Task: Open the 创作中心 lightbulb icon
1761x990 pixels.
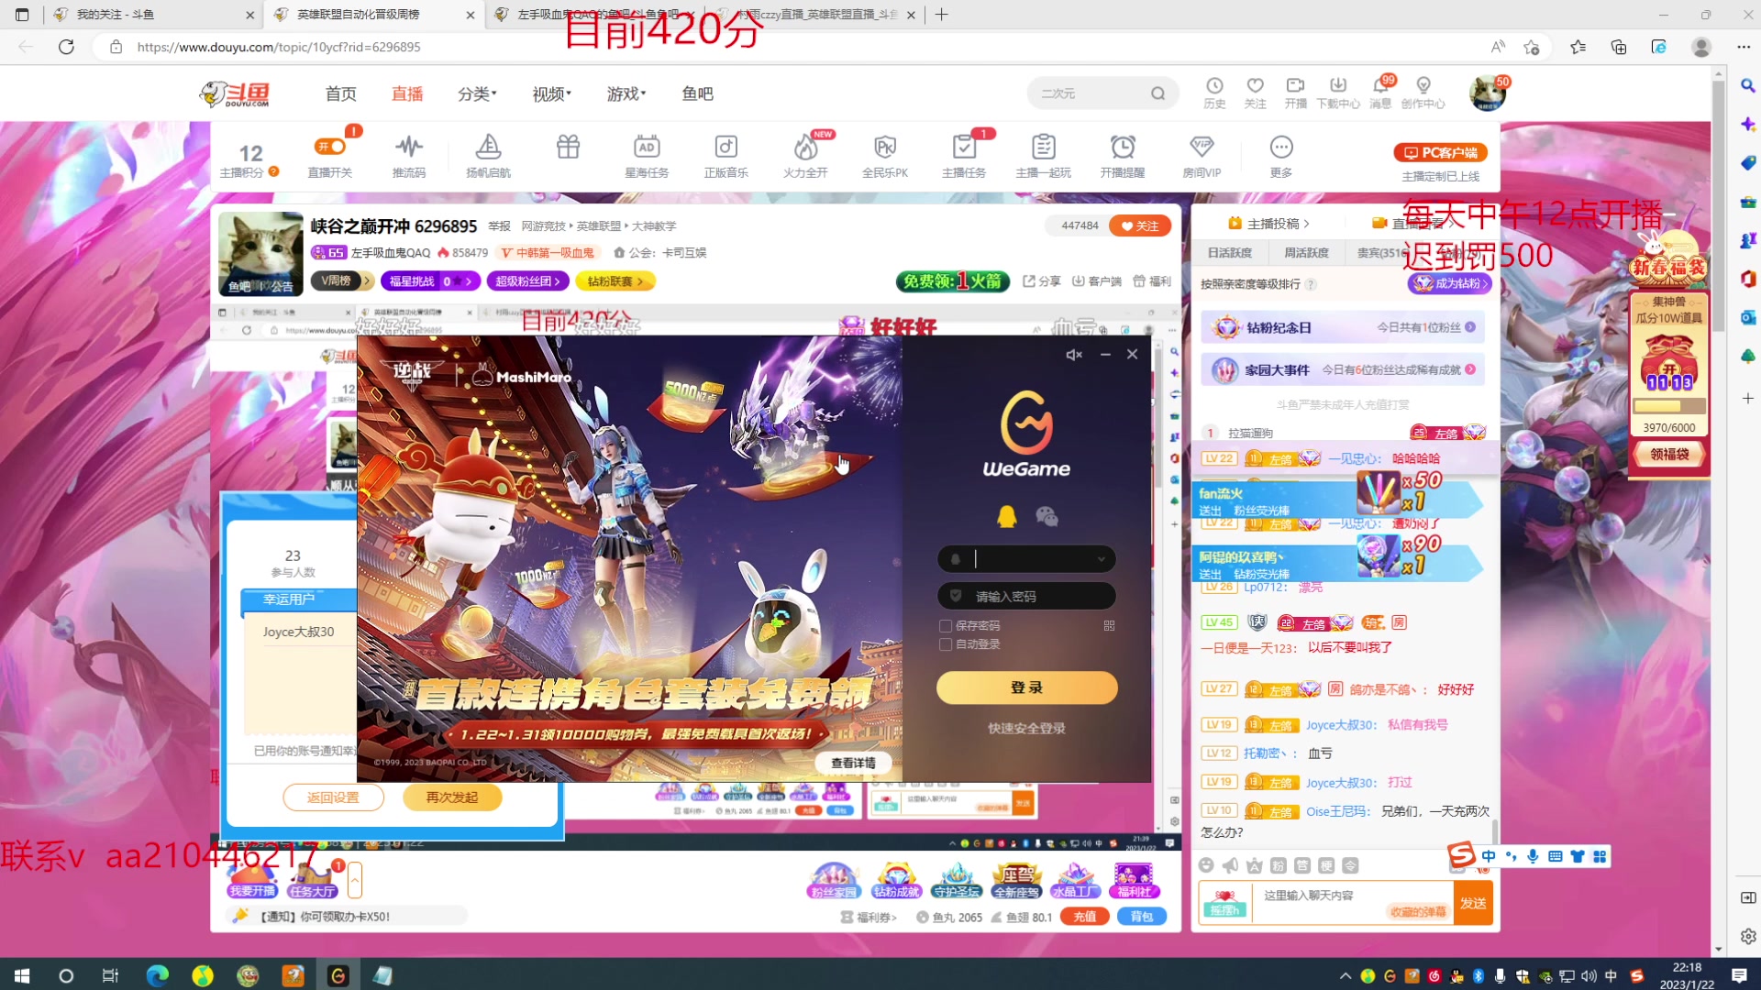Action: [1423, 85]
